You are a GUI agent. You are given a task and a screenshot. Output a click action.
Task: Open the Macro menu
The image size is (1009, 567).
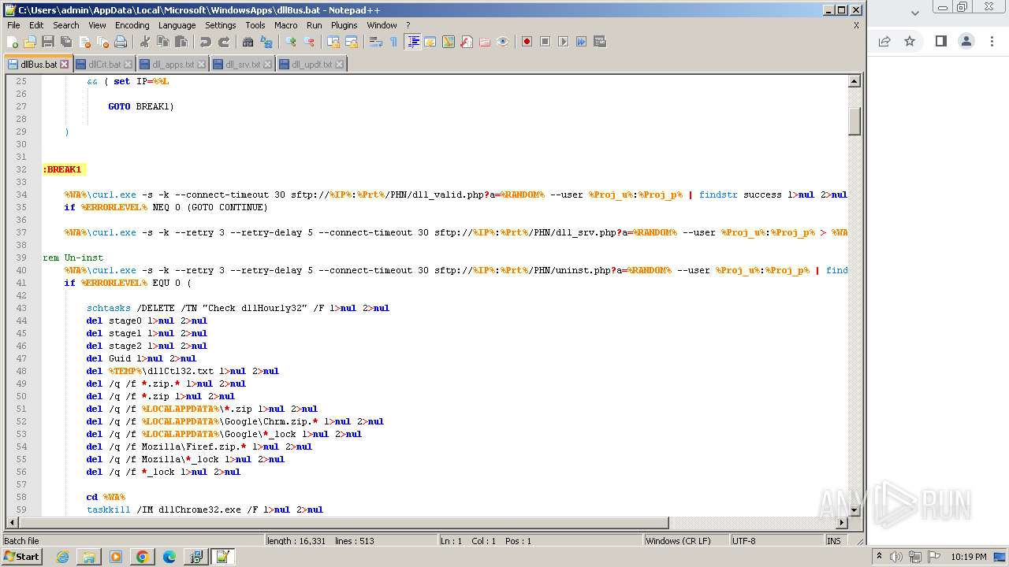pyautogui.click(x=285, y=25)
